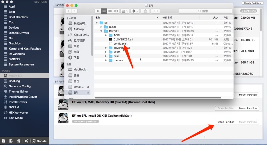Collapse the CLOVER folder
Image resolution: width=267 pixels, height=145 pixels.
tap(101, 31)
